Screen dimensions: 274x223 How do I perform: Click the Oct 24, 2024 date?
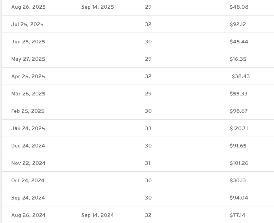[x=28, y=180]
